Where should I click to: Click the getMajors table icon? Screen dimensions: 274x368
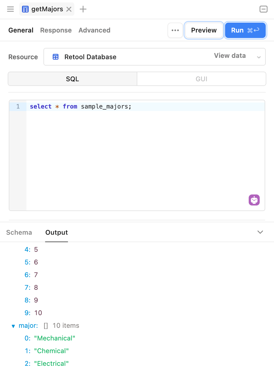click(x=25, y=9)
